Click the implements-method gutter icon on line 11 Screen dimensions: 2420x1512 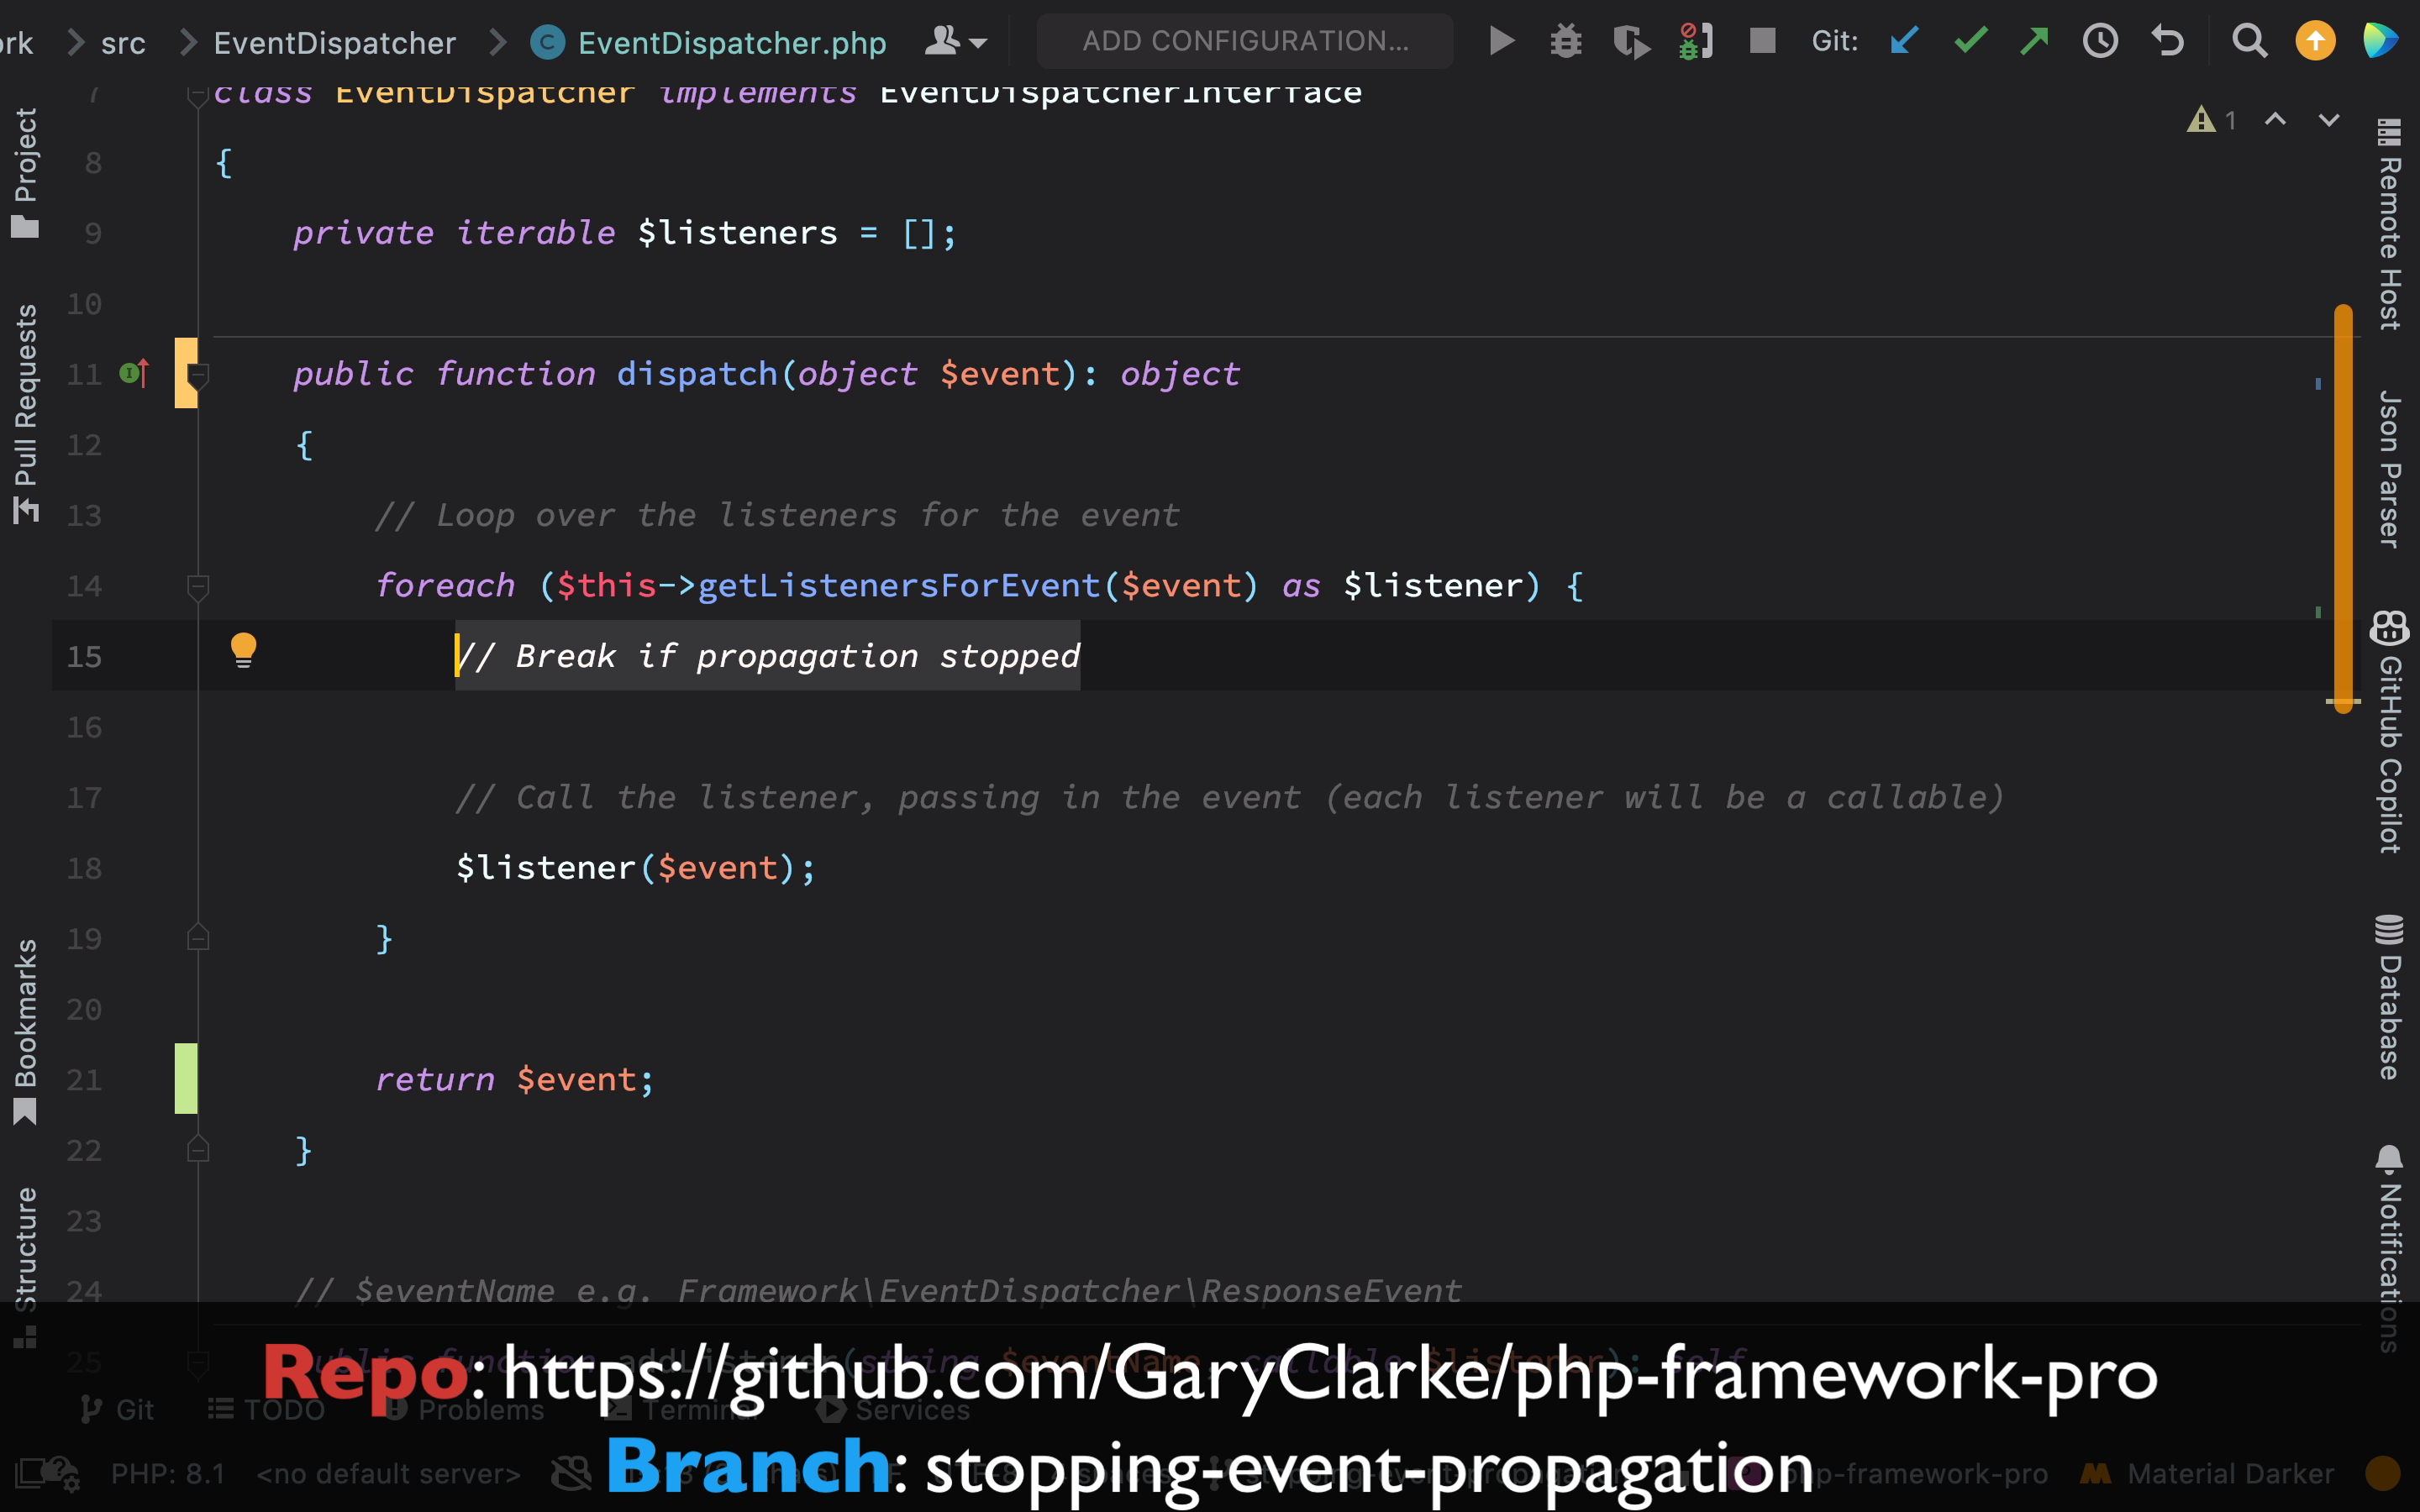[x=134, y=373]
